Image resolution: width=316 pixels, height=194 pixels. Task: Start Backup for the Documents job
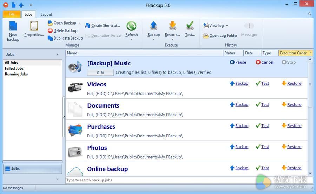tap(239, 105)
